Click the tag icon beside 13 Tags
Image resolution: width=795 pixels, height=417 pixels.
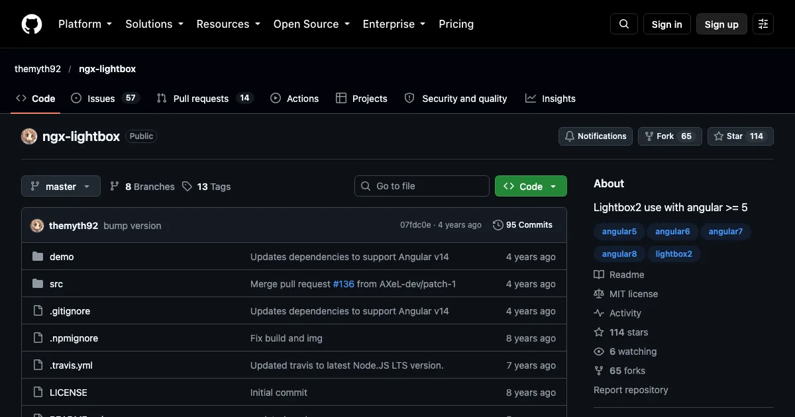187,187
